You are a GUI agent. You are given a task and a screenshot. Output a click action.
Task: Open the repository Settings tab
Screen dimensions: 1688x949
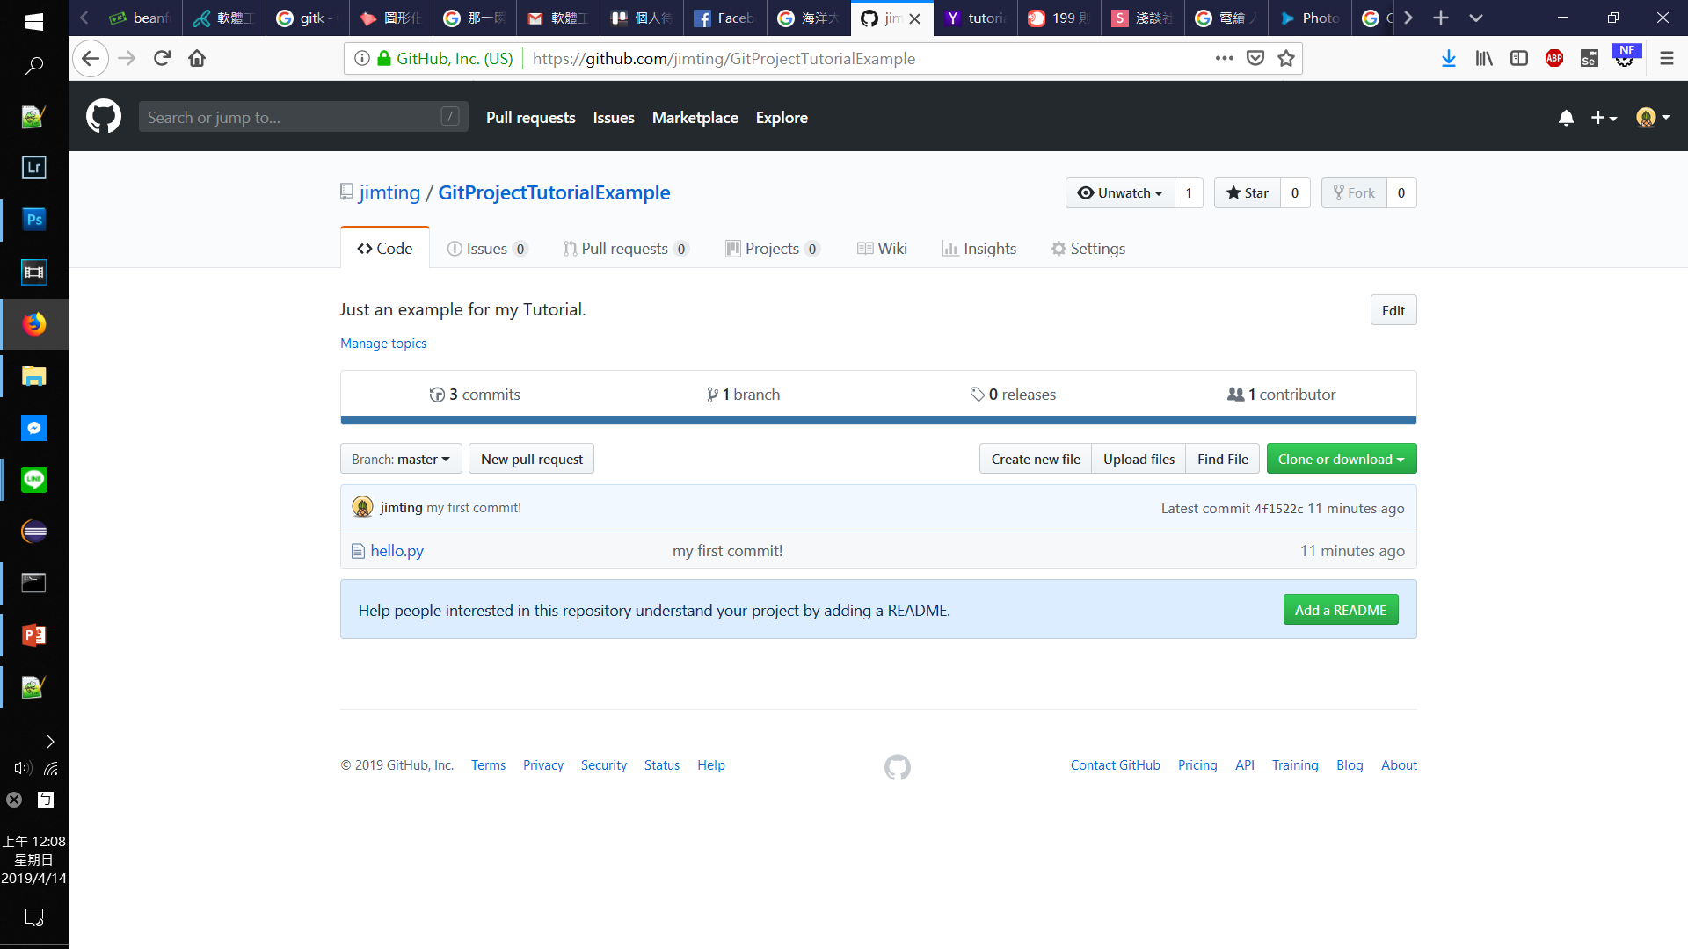[1088, 249]
